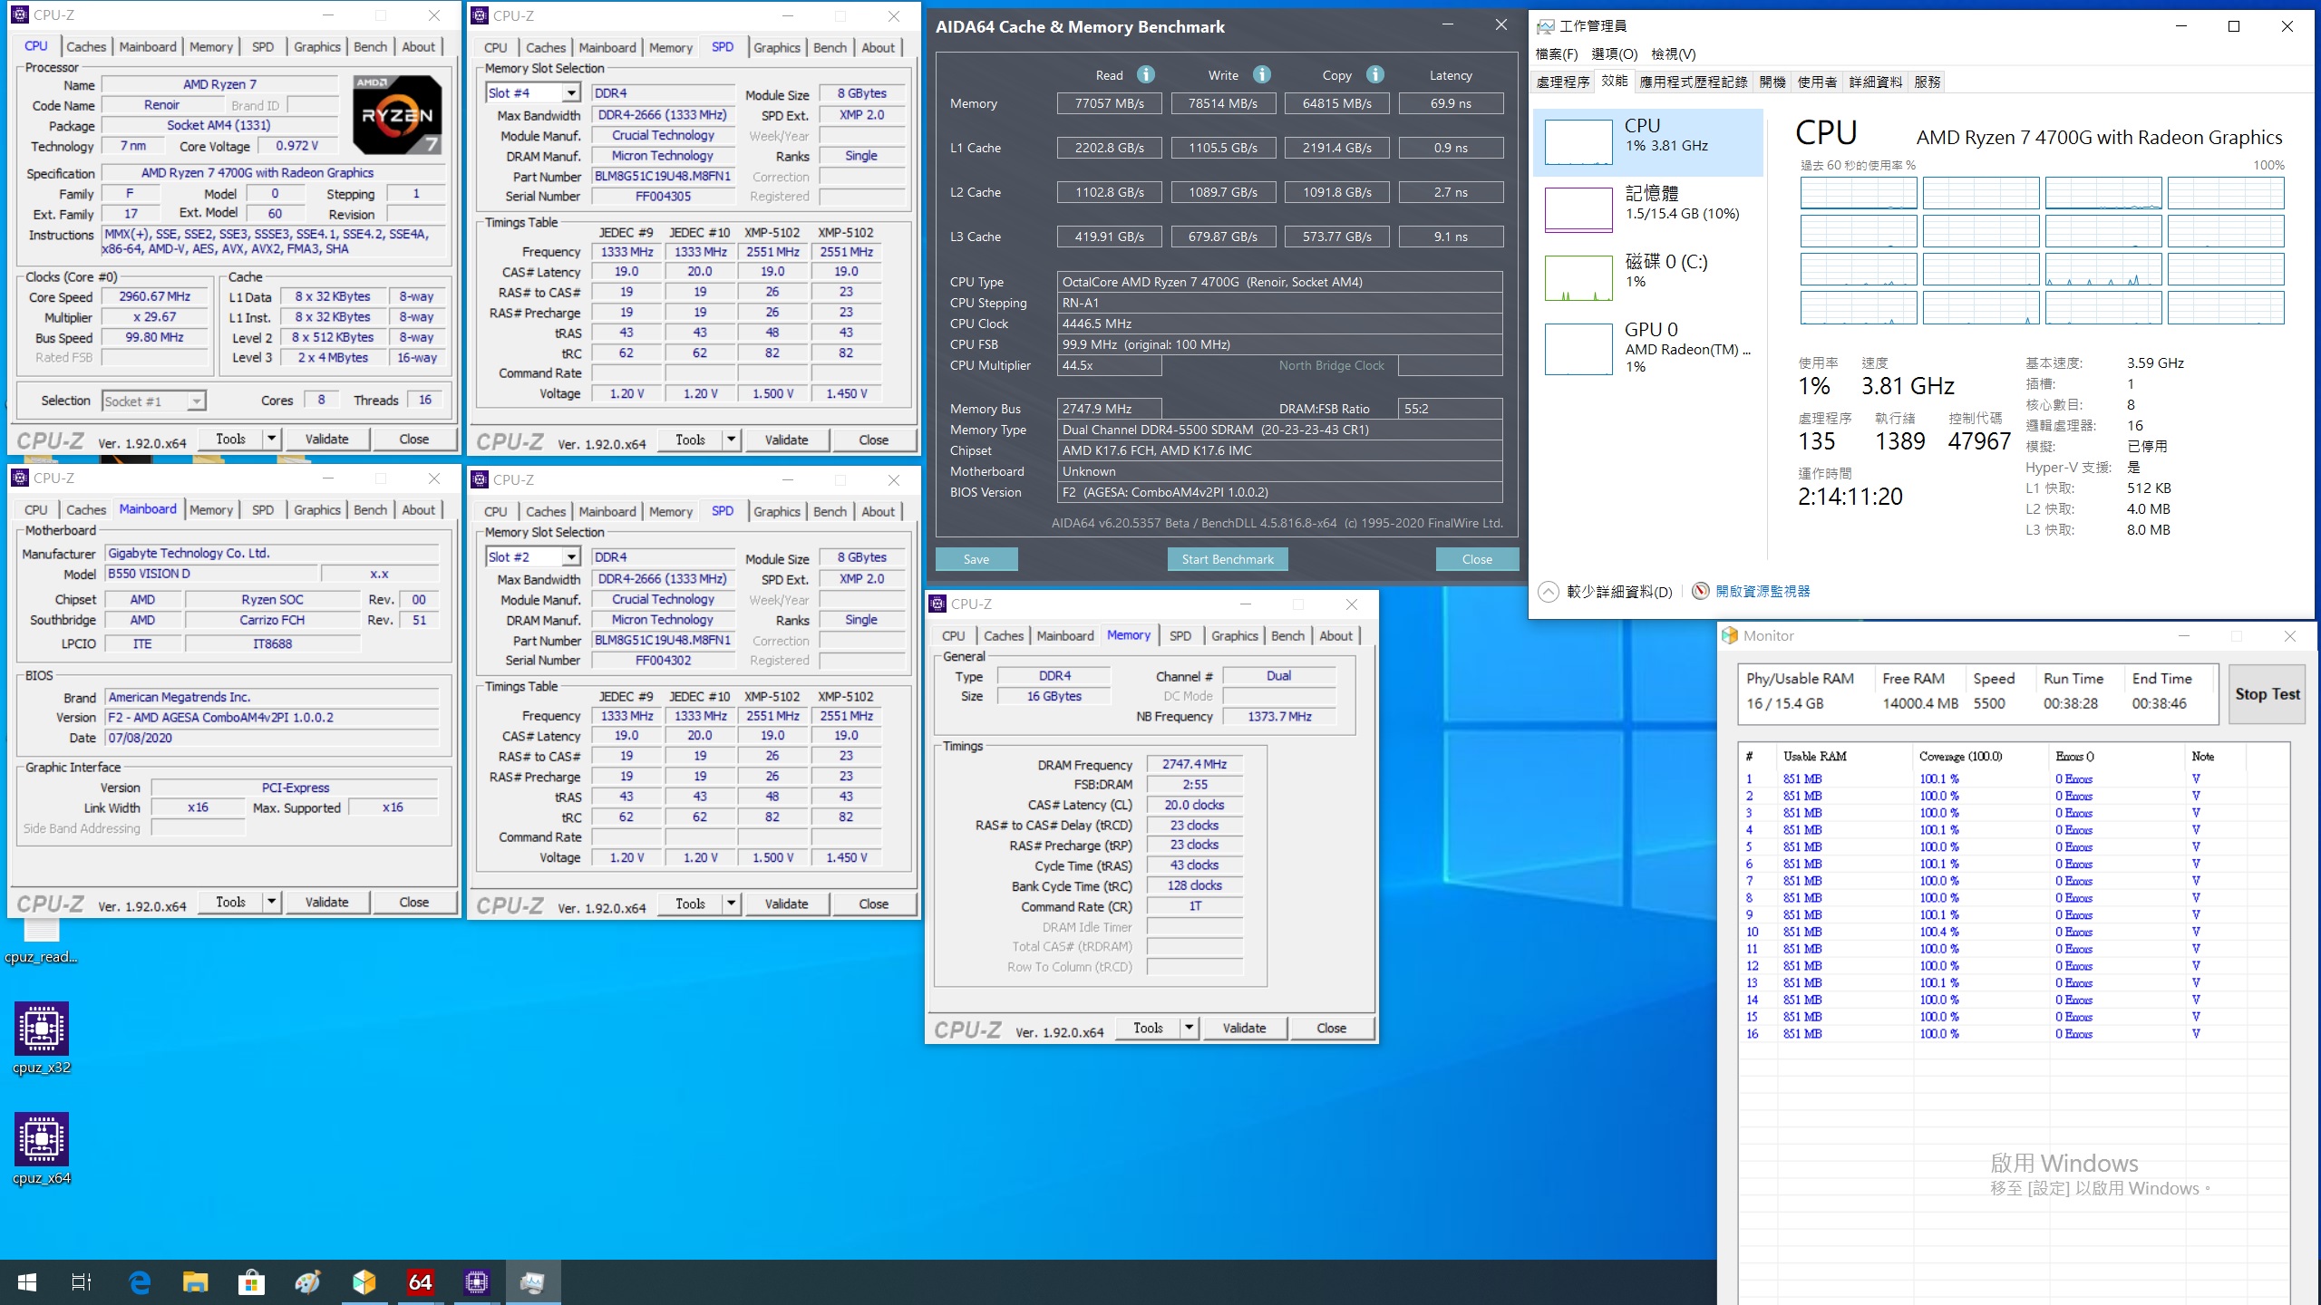This screenshot has width=2321, height=1305.
Task: Click Validate in CPU-Z Memory window
Action: tap(1244, 1028)
